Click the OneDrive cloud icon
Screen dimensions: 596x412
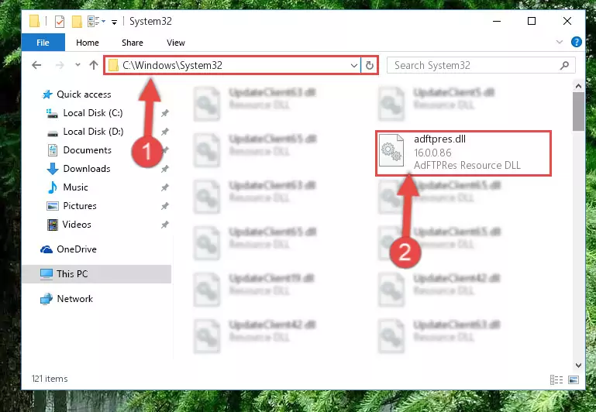pyautogui.click(x=47, y=249)
